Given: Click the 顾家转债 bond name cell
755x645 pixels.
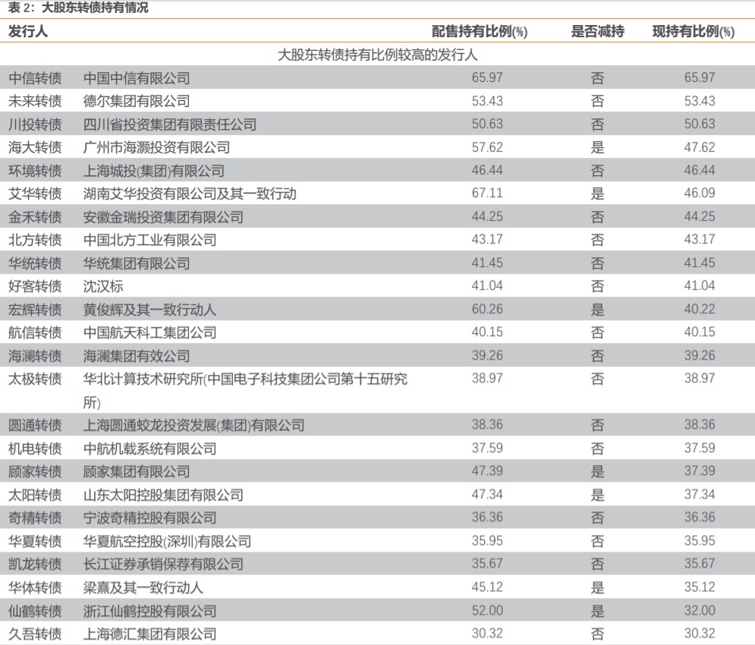Looking at the screenshot, I should pyautogui.click(x=35, y=471).
